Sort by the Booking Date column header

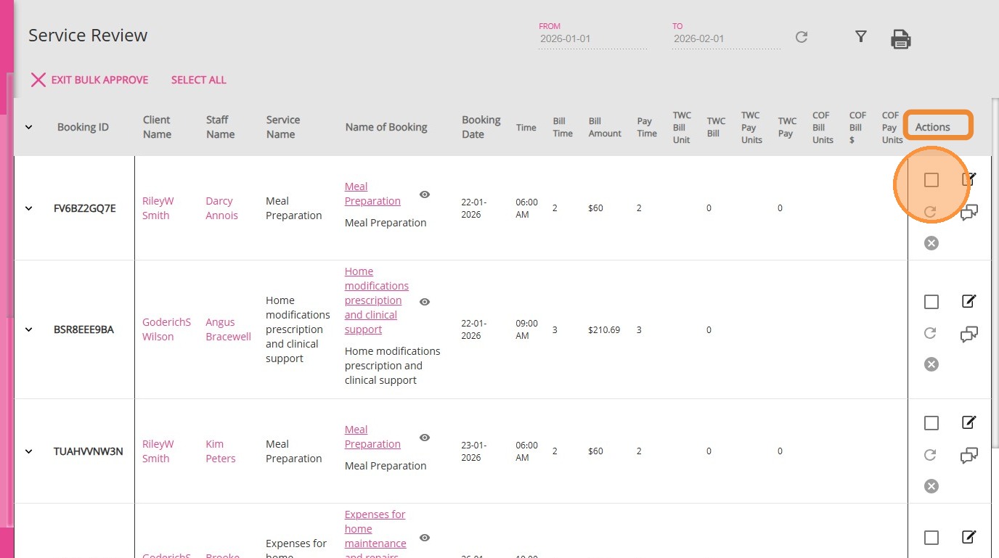pos(481,127)
